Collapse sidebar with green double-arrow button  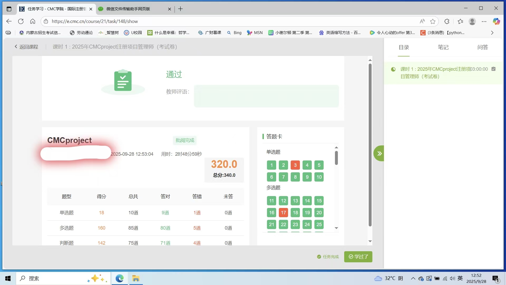coord(379,153)
